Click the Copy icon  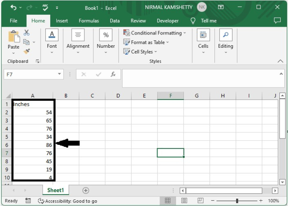[x=26, y=42]
